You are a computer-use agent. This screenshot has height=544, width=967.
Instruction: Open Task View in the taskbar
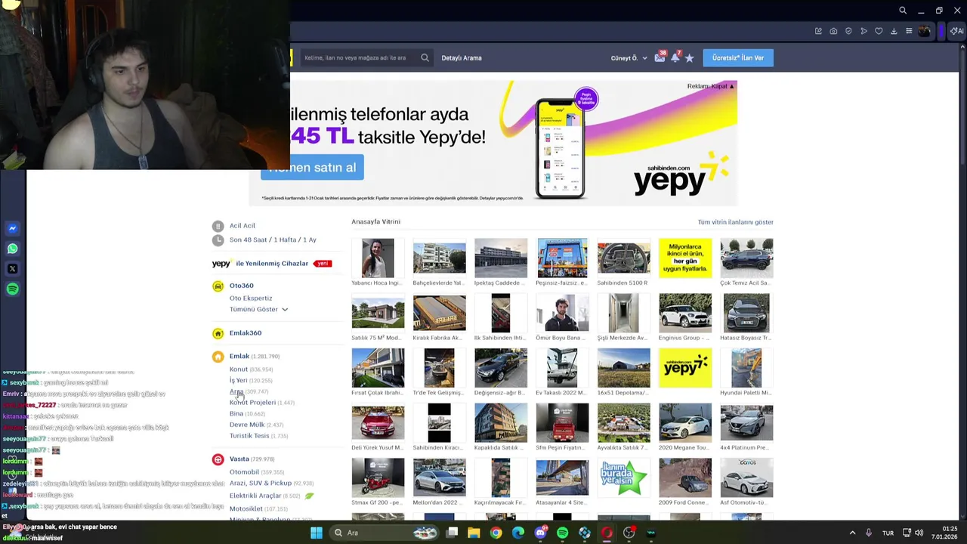452,533
